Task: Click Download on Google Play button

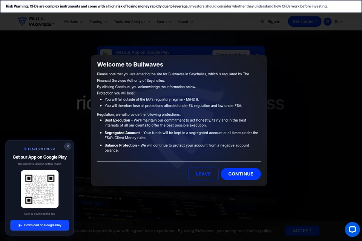Action: point(40,225)
